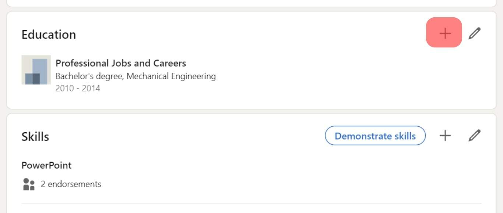Screen dimensions: 503x213
Task: Edit the Education section using the pencil icon
Action: (475, 33)
